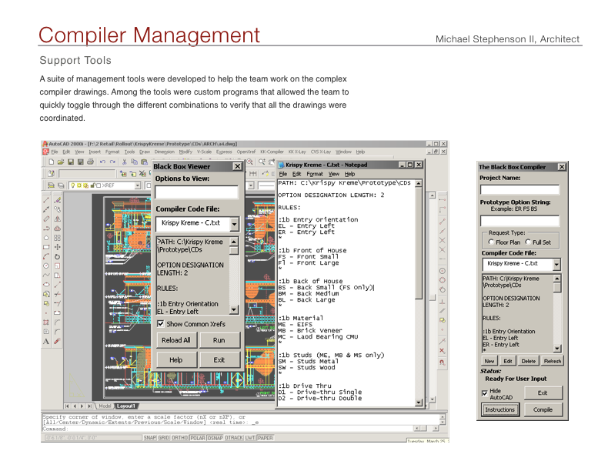Image resolution: width=608 pixels, height=471 pixels.
Task: Click the New file icon in AutoCAD toolbar
Action: coord(51,162)
